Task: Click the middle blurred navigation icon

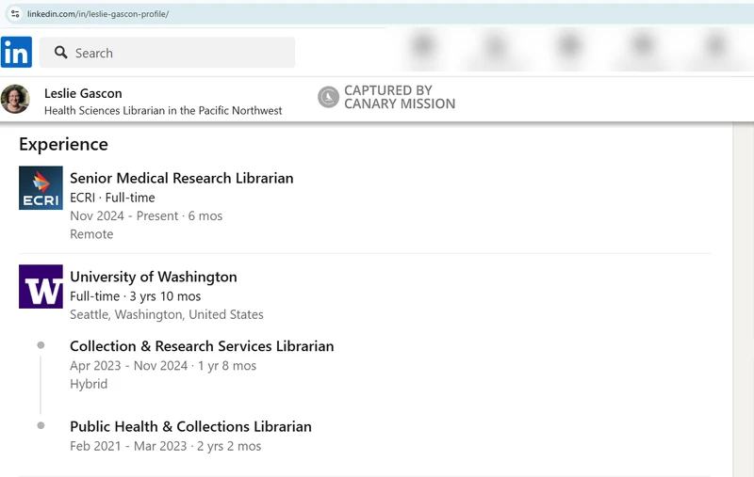Action: pos(569,47)
